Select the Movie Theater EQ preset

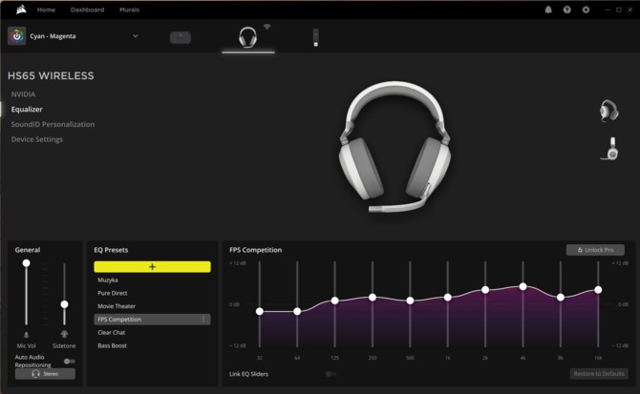pyautogui.click(x=117, y=306)
